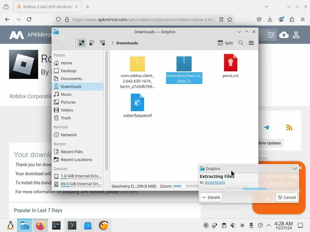Go back in Firefox

point(7,19)
